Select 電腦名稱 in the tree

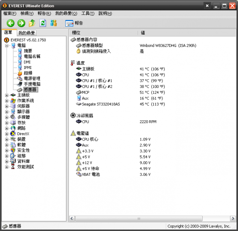click(32, 56)
